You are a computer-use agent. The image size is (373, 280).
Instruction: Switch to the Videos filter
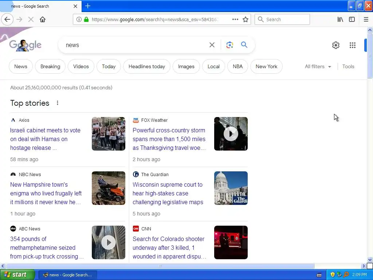tap(81, 66)
